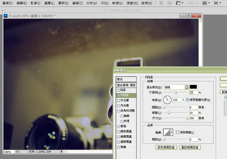Toggle 使用整體光源 global light checkbox
The height and width of the screenshot is (159, 227).
(188, 100)
